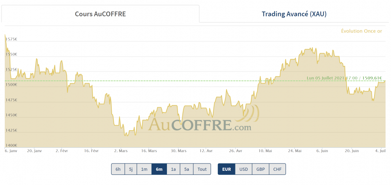The width and height of the screenshot is (391, 185).
Task: Click the 26. Avr date label
Action: point(235,151)
